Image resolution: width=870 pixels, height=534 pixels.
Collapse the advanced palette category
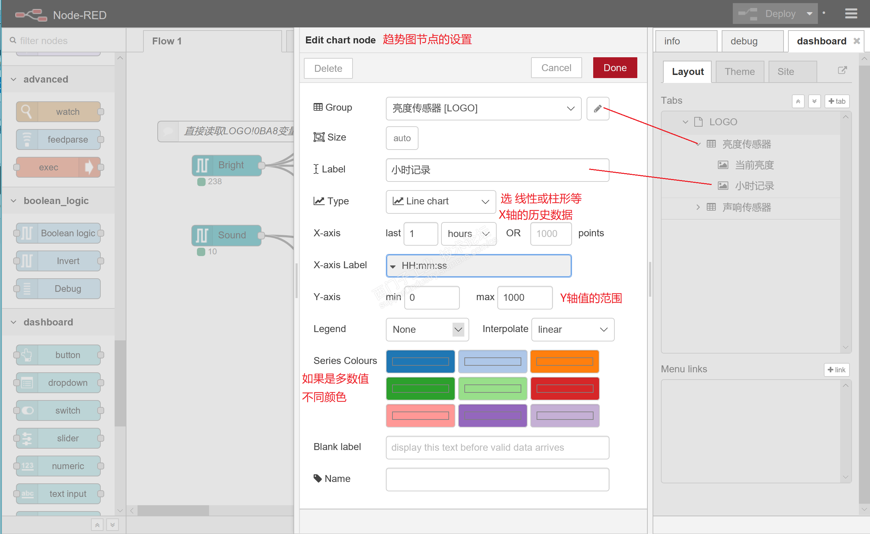14,79
